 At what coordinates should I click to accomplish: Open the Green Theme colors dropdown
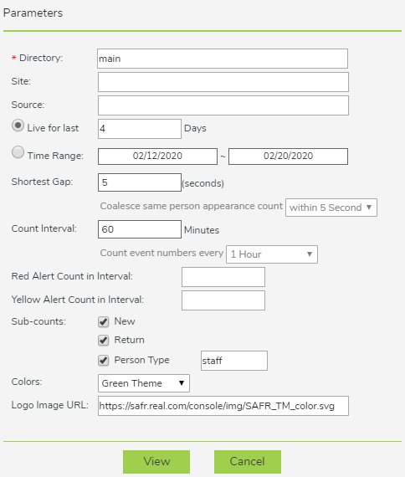(x=144, y=383)
